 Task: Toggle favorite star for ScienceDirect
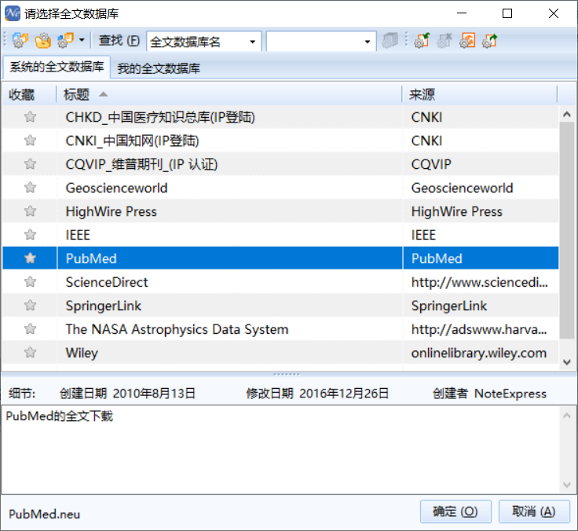pos(30,282)
